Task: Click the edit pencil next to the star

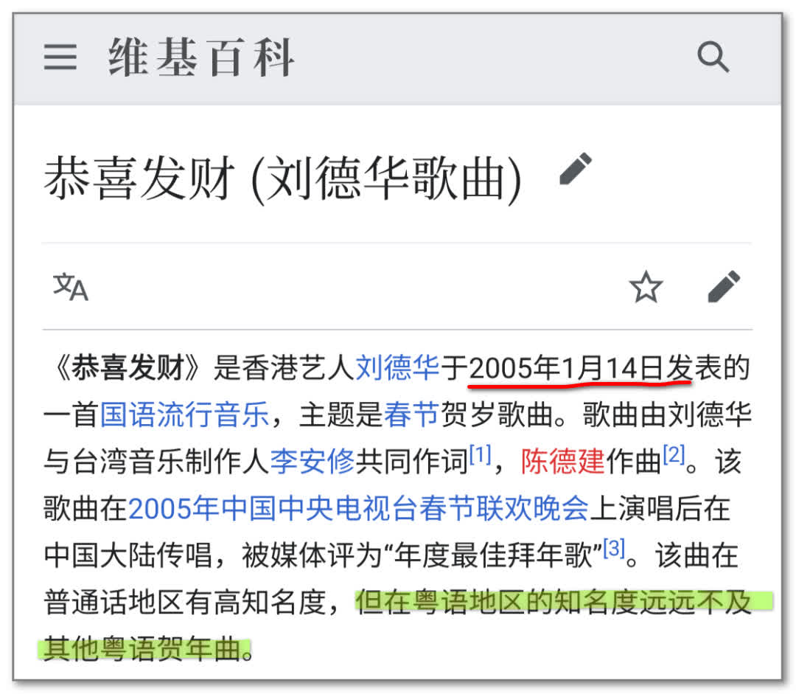Action: 723,287
